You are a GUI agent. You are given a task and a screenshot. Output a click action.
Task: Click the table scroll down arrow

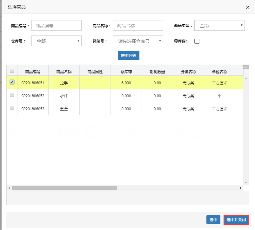point(246,182)
